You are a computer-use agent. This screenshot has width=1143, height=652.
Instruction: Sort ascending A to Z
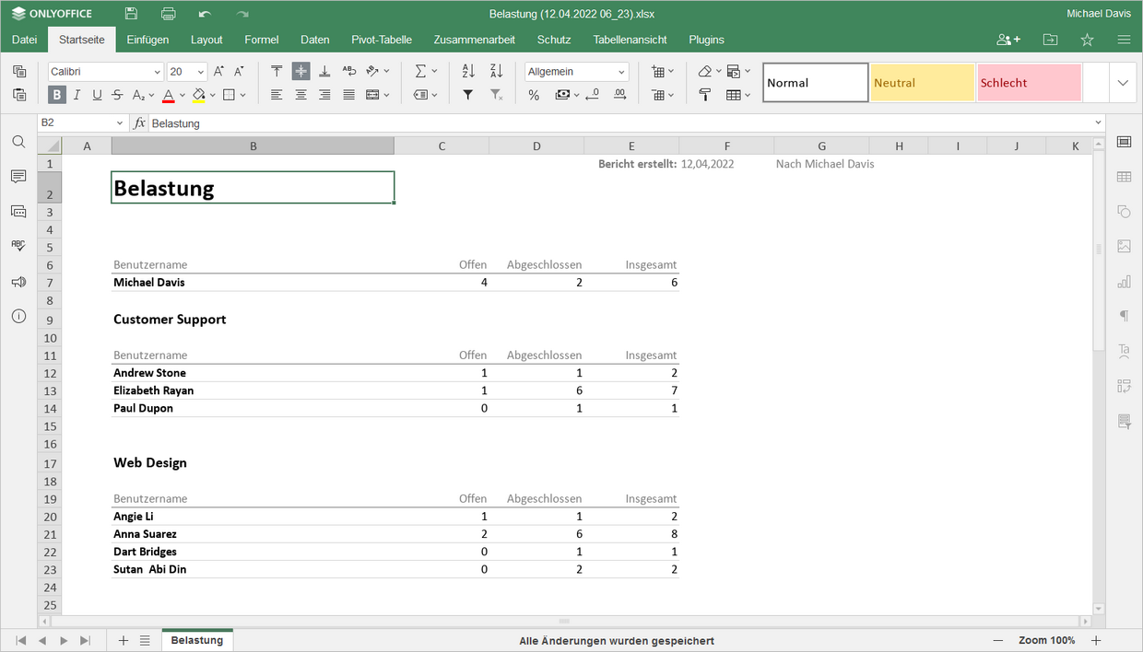(x=468, y=71)
